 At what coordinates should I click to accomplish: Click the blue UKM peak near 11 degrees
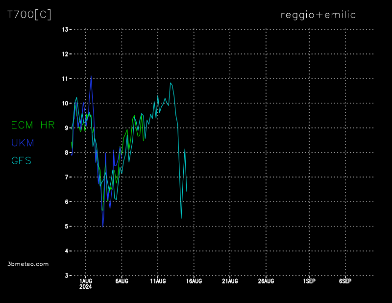click(x=91, y=76)
